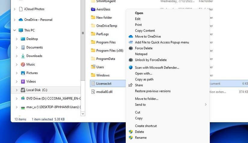Viewport: 248px width, 143px height.
Task: Expand the Music tree node
Action: pos(17,64)
